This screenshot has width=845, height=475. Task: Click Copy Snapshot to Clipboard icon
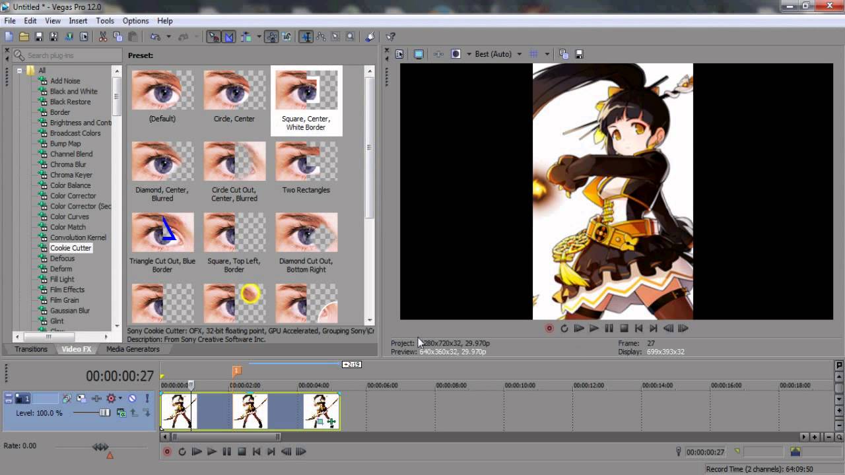[563, 54]
